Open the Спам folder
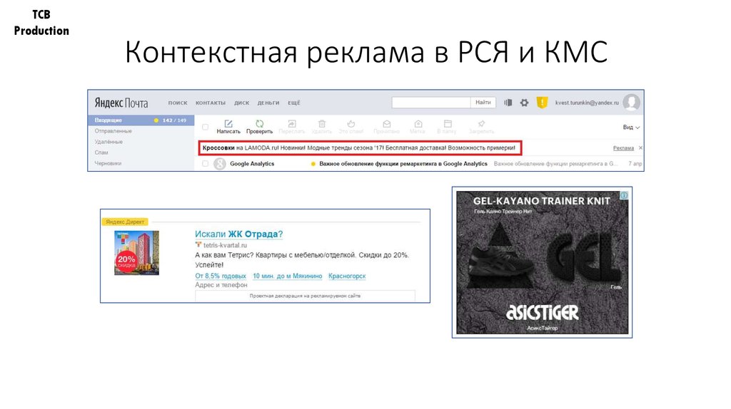Screen dimensions: 731x409 pyautogui.click(x=102, y=152)
